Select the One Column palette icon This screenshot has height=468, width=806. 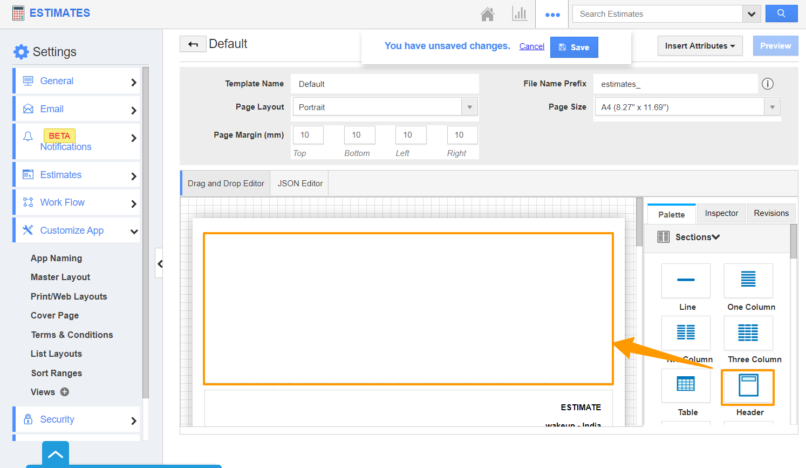748,280
